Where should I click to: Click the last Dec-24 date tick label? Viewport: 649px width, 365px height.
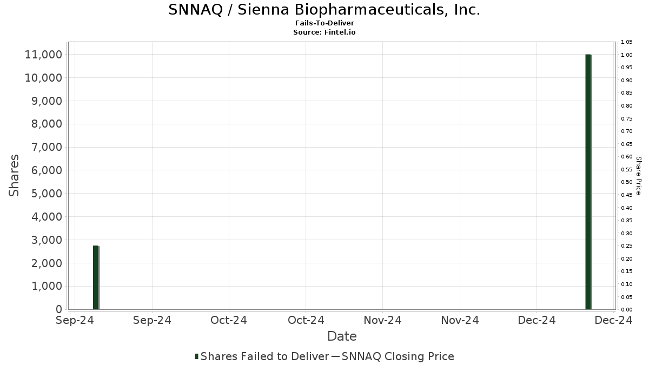[x=614, y=320]
